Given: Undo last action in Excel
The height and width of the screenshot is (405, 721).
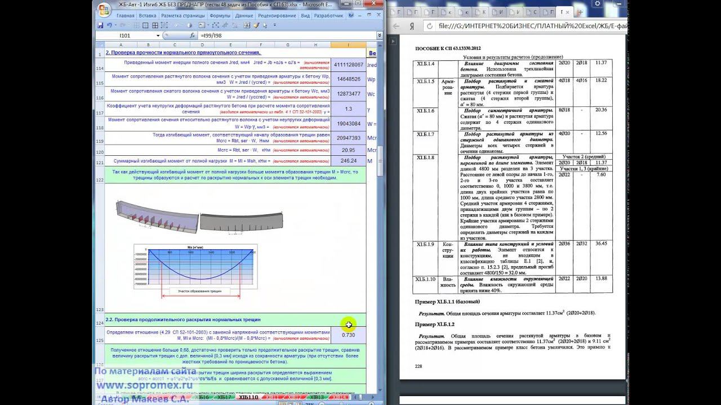Looking at the screenshot, I should tap(109, 25).
